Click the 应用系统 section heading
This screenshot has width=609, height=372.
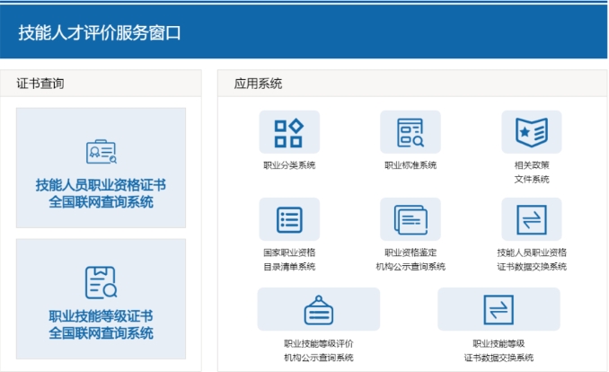point(258,84)
